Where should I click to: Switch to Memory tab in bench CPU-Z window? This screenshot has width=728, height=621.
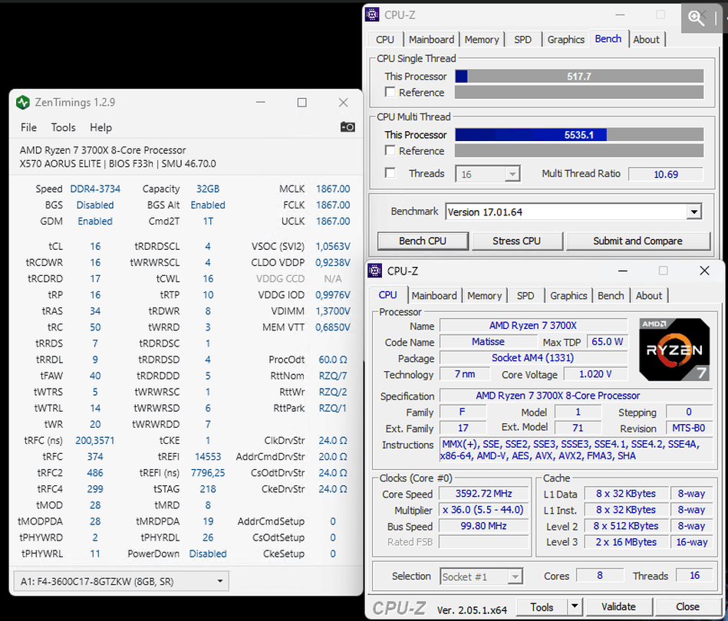tap(482, 40)
